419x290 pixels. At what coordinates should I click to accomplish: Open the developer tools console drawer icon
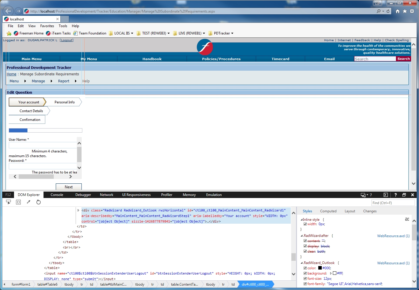click(x=385, y=195)
